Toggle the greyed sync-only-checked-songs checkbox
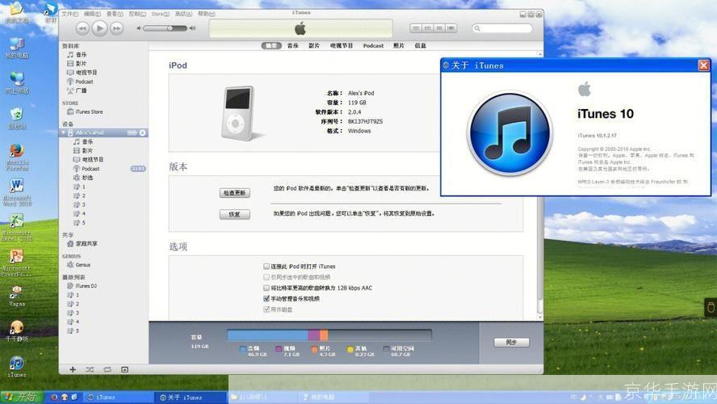Screen dimensions: 717x404 (x=266, y=277)
